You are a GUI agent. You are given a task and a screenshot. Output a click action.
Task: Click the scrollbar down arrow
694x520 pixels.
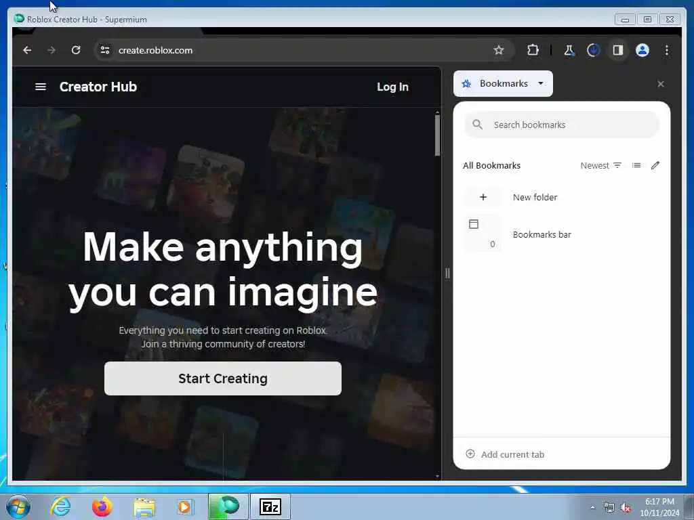(437, 476)
